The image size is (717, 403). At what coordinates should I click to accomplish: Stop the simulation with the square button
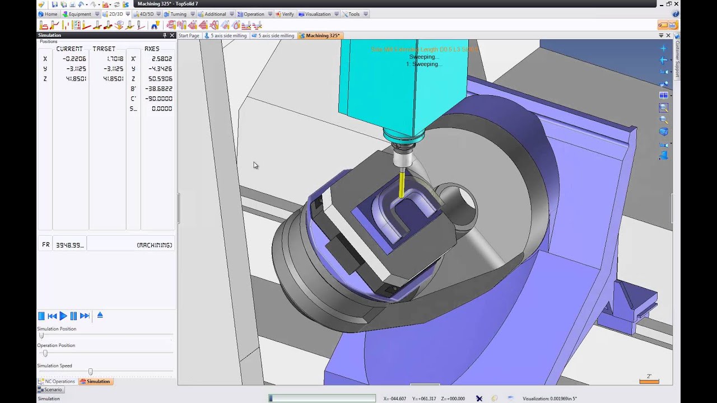pyautogui.click(x=41, y=316)
